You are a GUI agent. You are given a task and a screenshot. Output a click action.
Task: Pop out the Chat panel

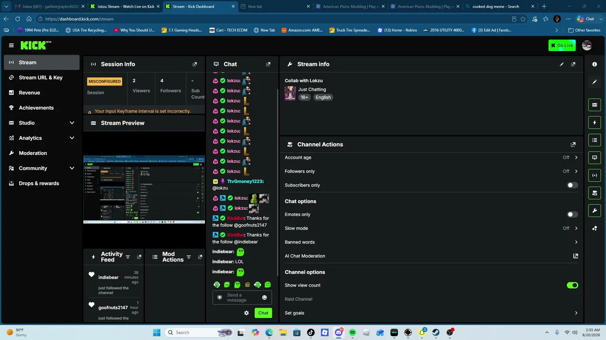[268, 64]
